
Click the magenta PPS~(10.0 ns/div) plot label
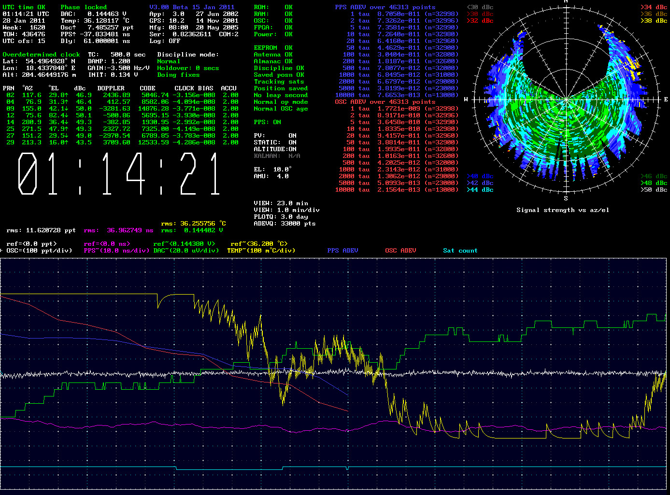(x=116, y=251)
